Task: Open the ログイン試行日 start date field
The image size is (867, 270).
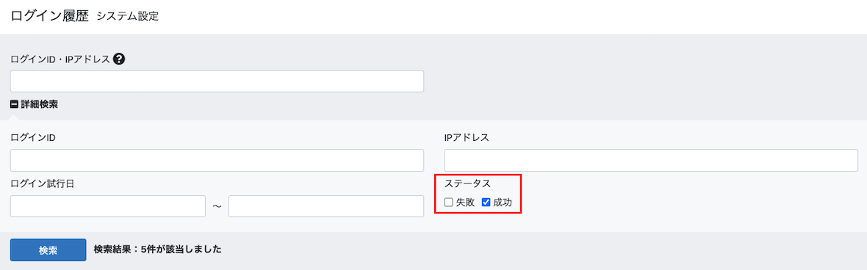Action: pos(108,206)
